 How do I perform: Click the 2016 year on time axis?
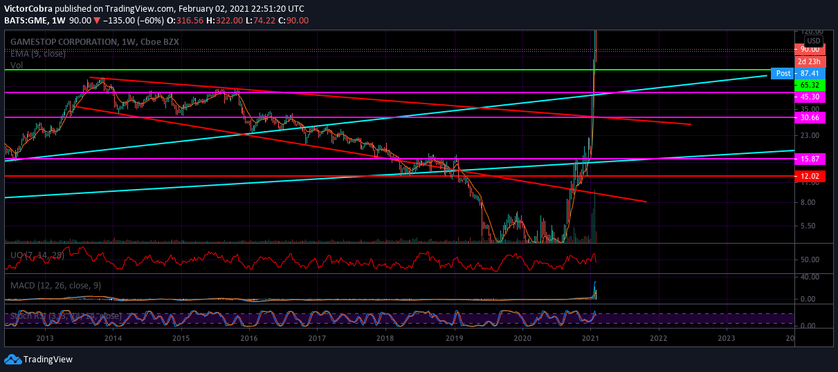click(249, 339)
